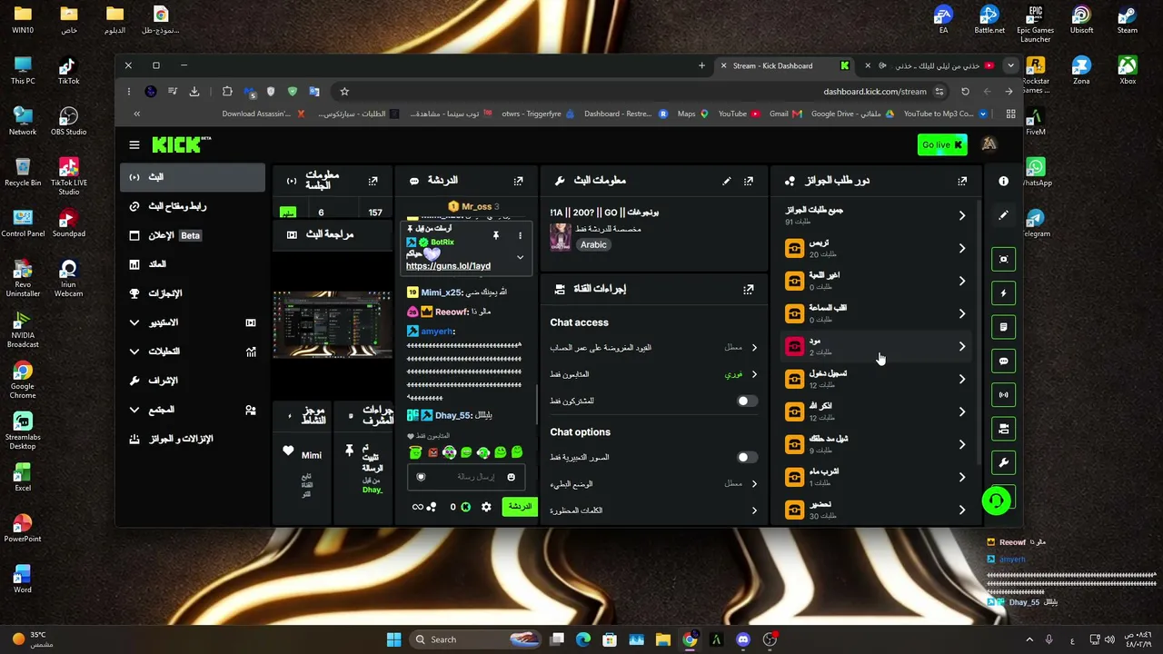Open the مود reward request row
The width and height of the screenshot is (1163, 654).
point(875,346)
